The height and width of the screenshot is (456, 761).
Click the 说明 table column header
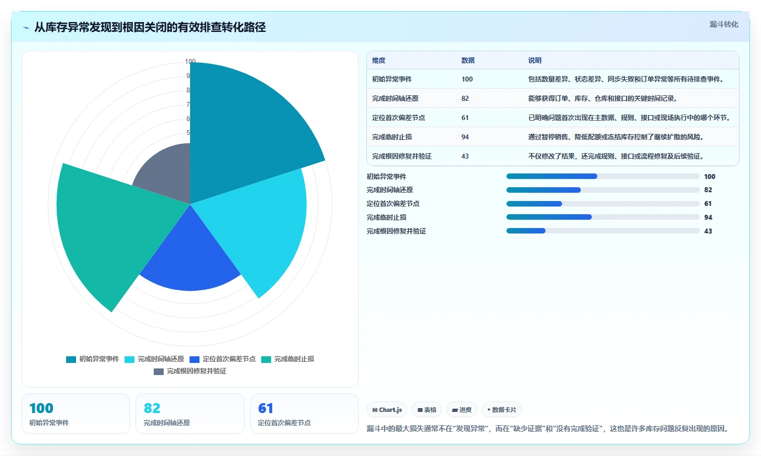(x=535, y=61)
